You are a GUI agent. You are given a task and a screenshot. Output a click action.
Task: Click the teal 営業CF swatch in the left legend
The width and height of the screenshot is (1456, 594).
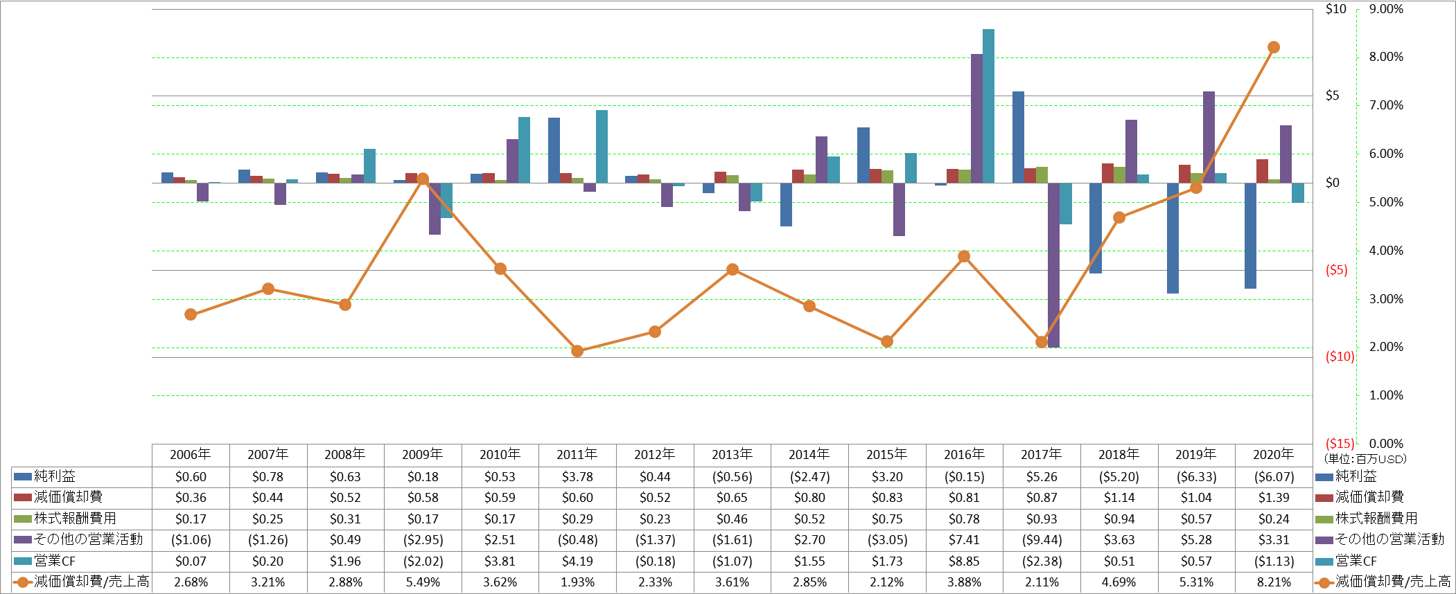pyautogui.click(x=23, y=561)
